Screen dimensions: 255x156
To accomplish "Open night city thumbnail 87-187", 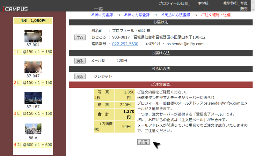I will pyautogui.click(x=33, y=98).
